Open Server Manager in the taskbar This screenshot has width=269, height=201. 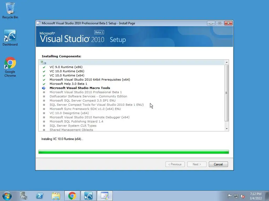pyautogui.click(x=23, y=196)
